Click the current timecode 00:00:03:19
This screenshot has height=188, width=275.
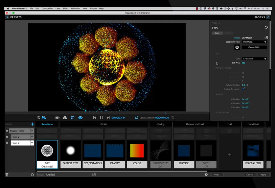click(x=118, y=118)
